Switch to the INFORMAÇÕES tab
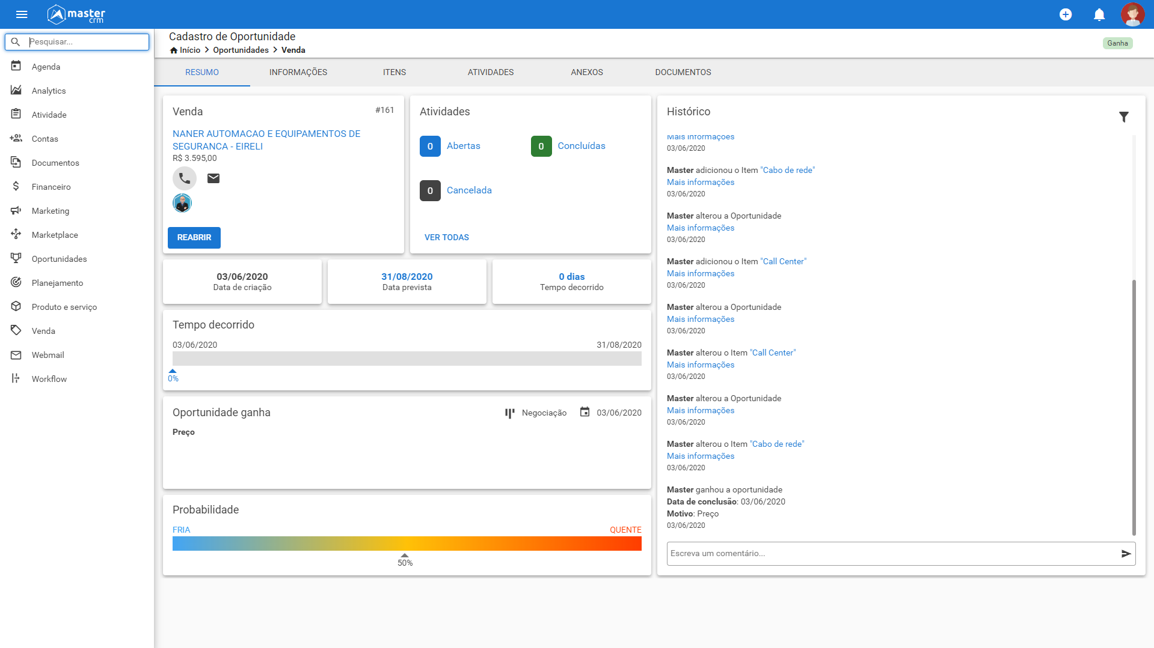This screenshot has height=648, width=1154. pos(298,72)
